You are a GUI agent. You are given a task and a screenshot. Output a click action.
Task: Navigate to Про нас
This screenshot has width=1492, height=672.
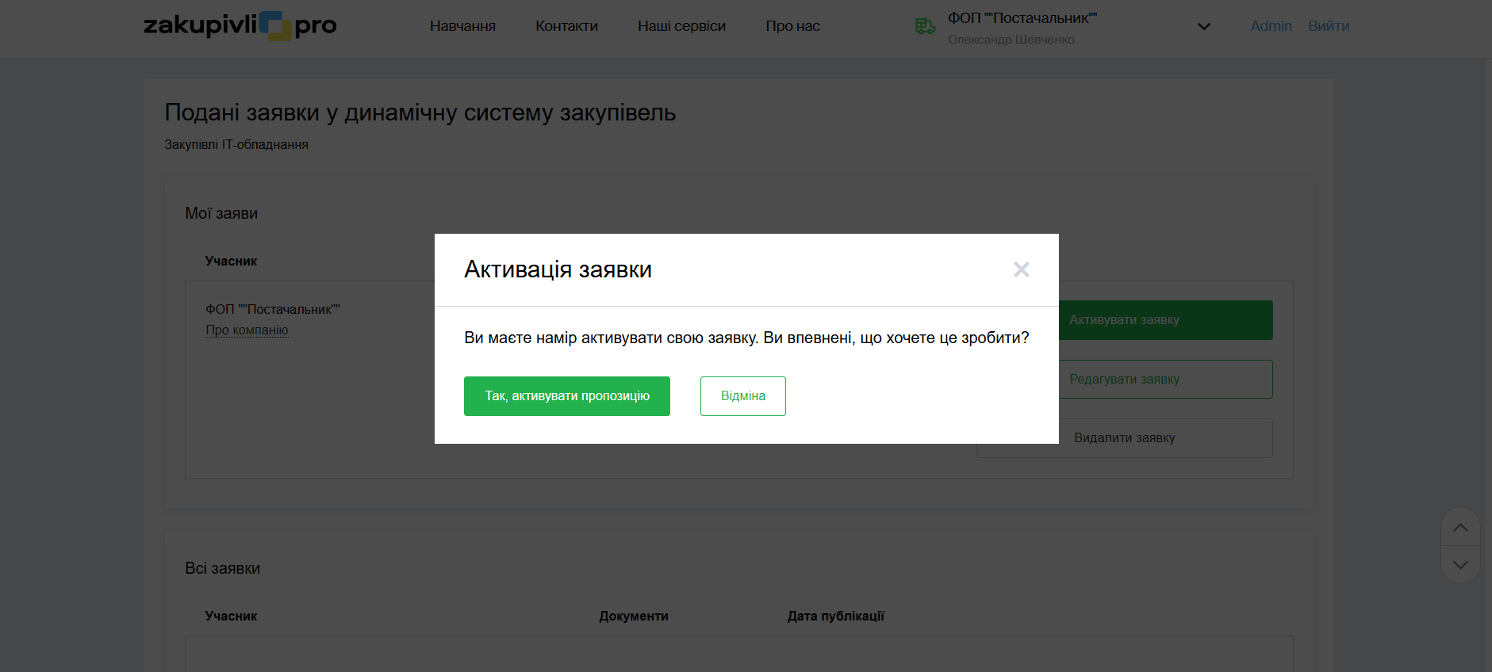pyautogui.click(x=792, y=26)
